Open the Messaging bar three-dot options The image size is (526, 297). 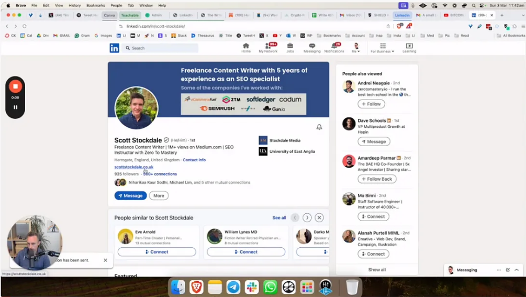[499, 270]
